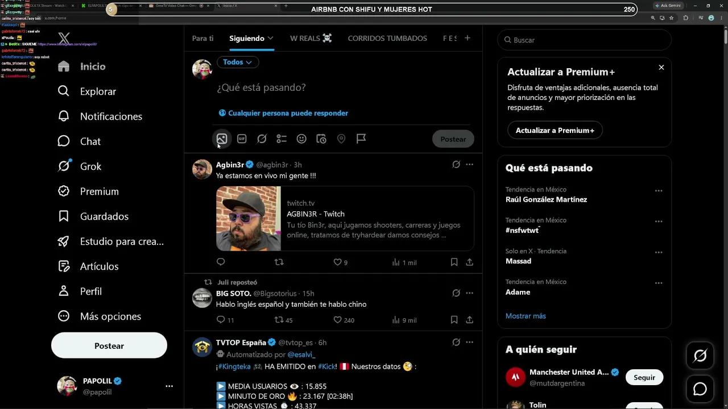Viewport: 728px width, 409px height.
Task: Open the @esalvi_ mention link
Action: tap(301, 354)
